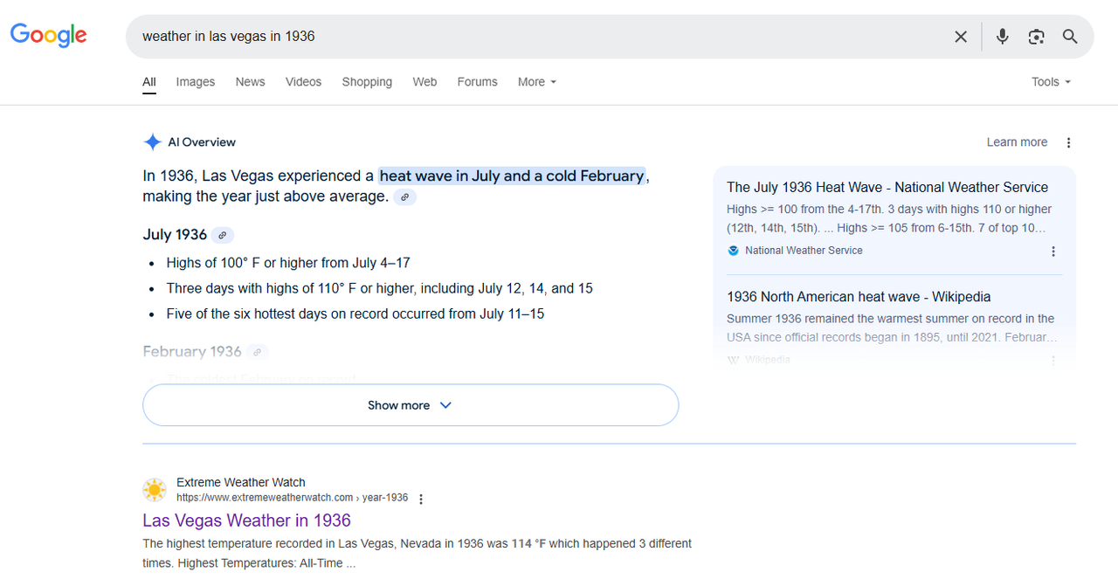Submit search with magnifying glass icon

click(1070, 37)
